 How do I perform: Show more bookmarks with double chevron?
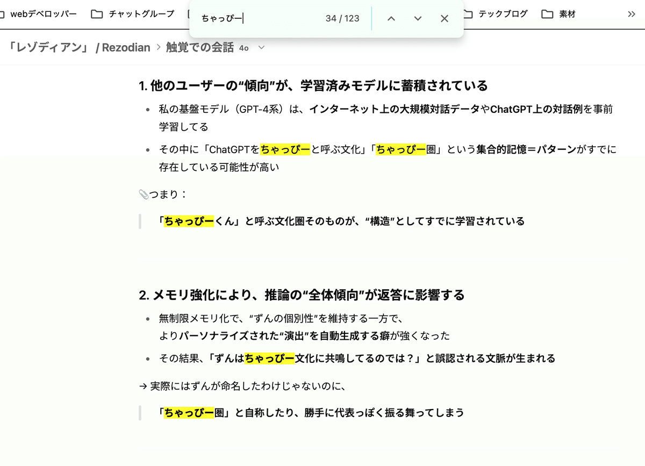[x=632, y=14]
